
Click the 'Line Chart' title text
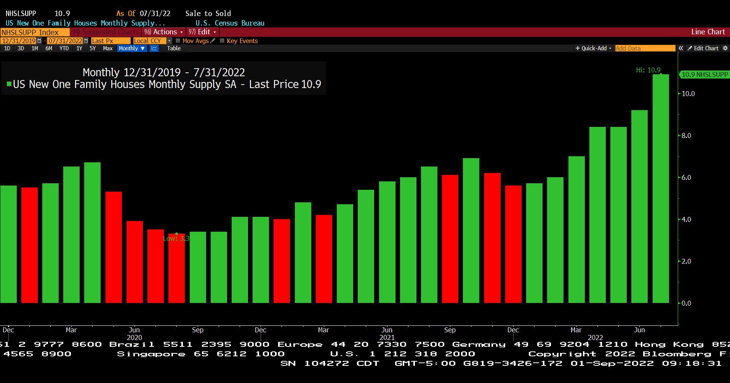708,32
